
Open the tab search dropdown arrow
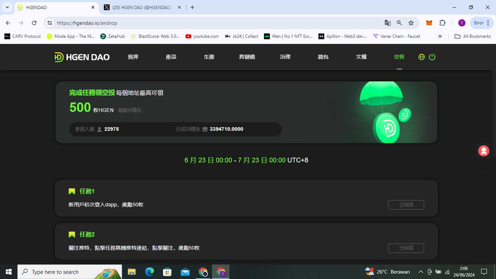click(x=7, y=7)
